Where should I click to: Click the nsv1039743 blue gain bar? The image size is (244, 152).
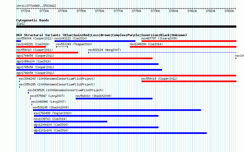[x=70, y=122]
